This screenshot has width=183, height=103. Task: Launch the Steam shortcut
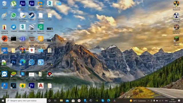click(32, 15)
